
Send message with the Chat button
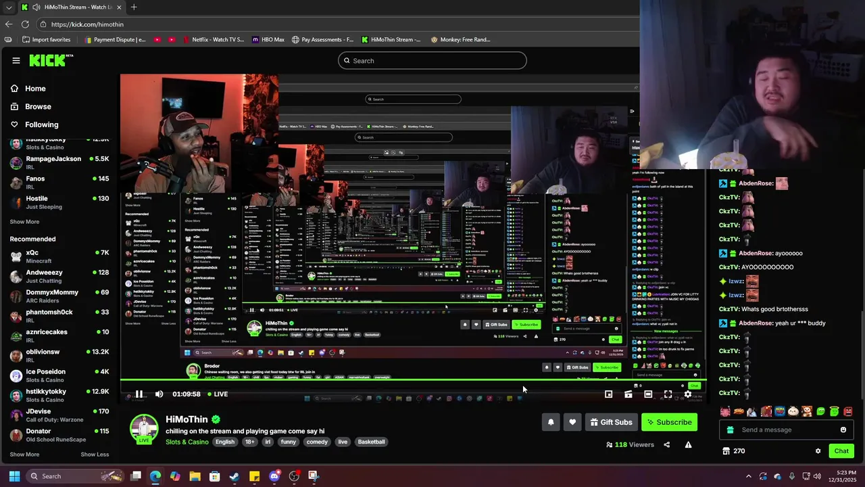coord(841,451)
